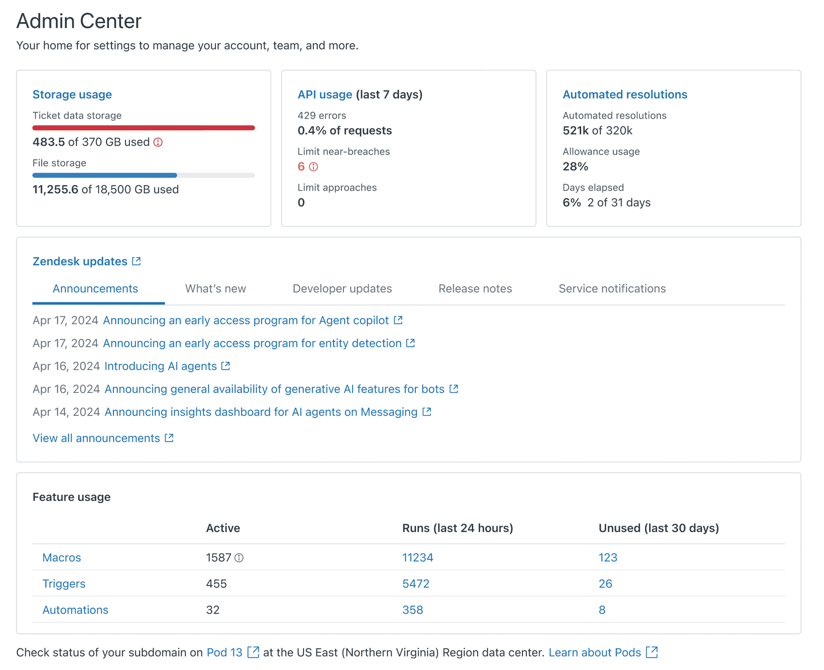Open the external link icon beside Pod 13
Viewport: 824px width, 670px height.
coord(254,652)
